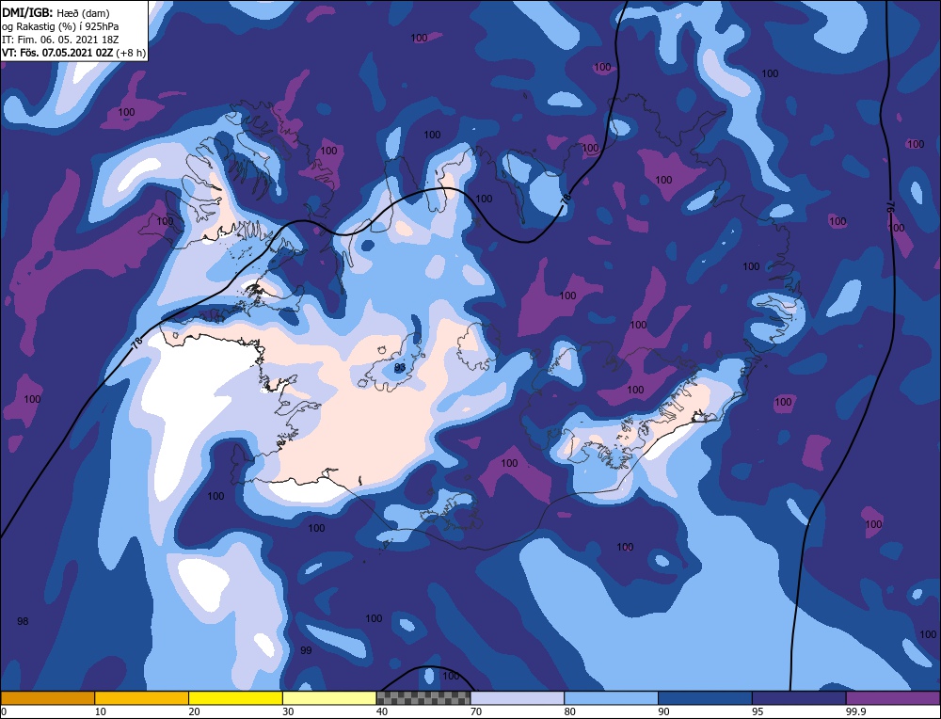The image size is (941, 719).
Task: Click the 40–70 checkered legend swatch
Action: click(x=423, y=697)
